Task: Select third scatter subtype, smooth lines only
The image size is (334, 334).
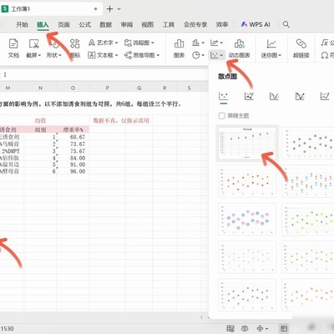Action: point(274,96)
